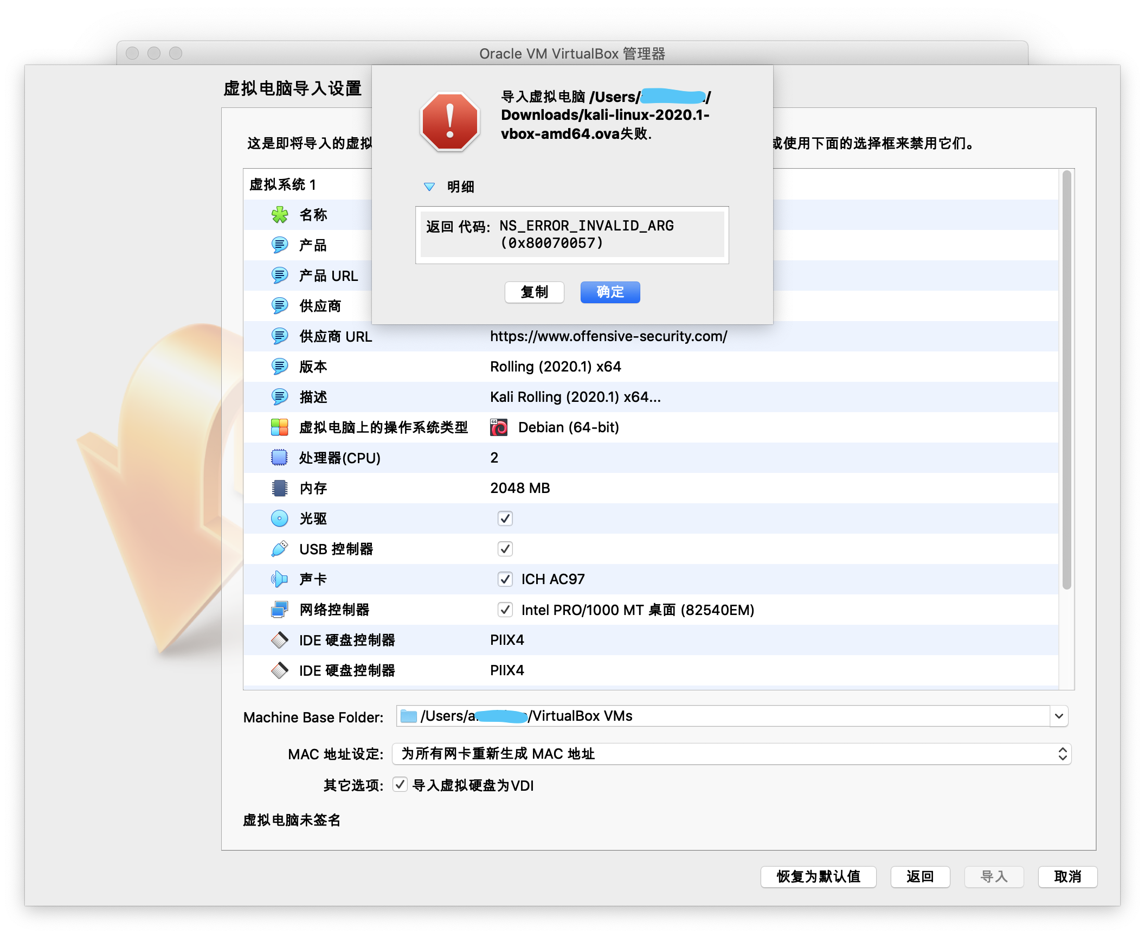Click the speech bubble icon beside 版本
Viewport: 1145px width, 935px height.
tap(280, 367)
